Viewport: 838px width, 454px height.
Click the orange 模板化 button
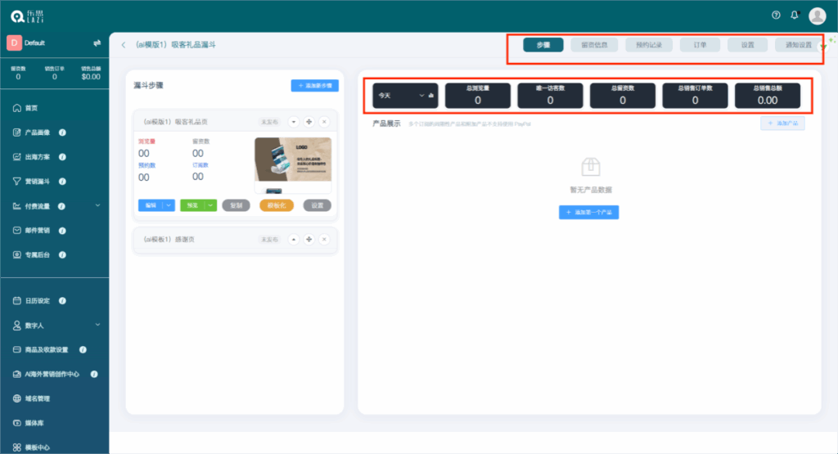(276, 205)
